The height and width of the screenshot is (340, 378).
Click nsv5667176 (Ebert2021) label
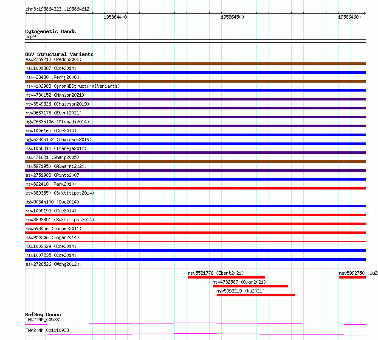tap(54, 113)
